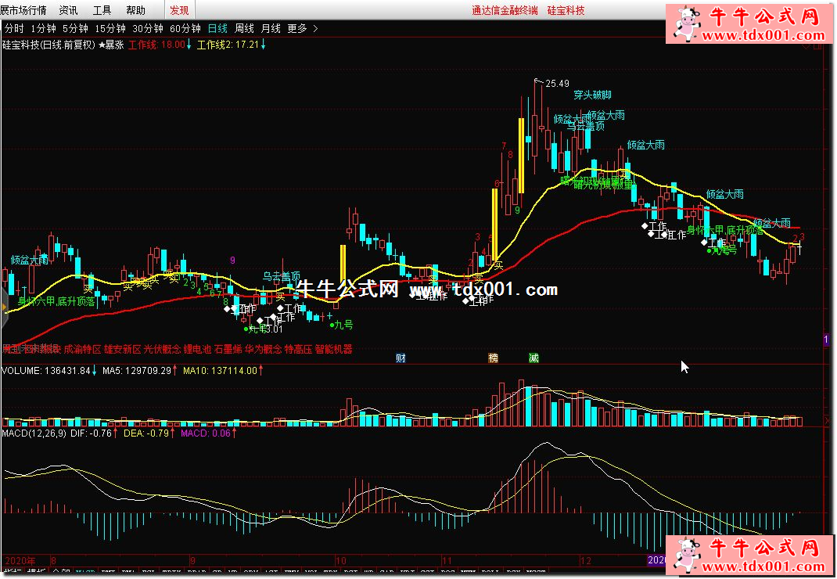The width and height of the screenshot is (837, 579).
Task: Open the 工具 menu dropdown
Action: (x=102, y=10)
